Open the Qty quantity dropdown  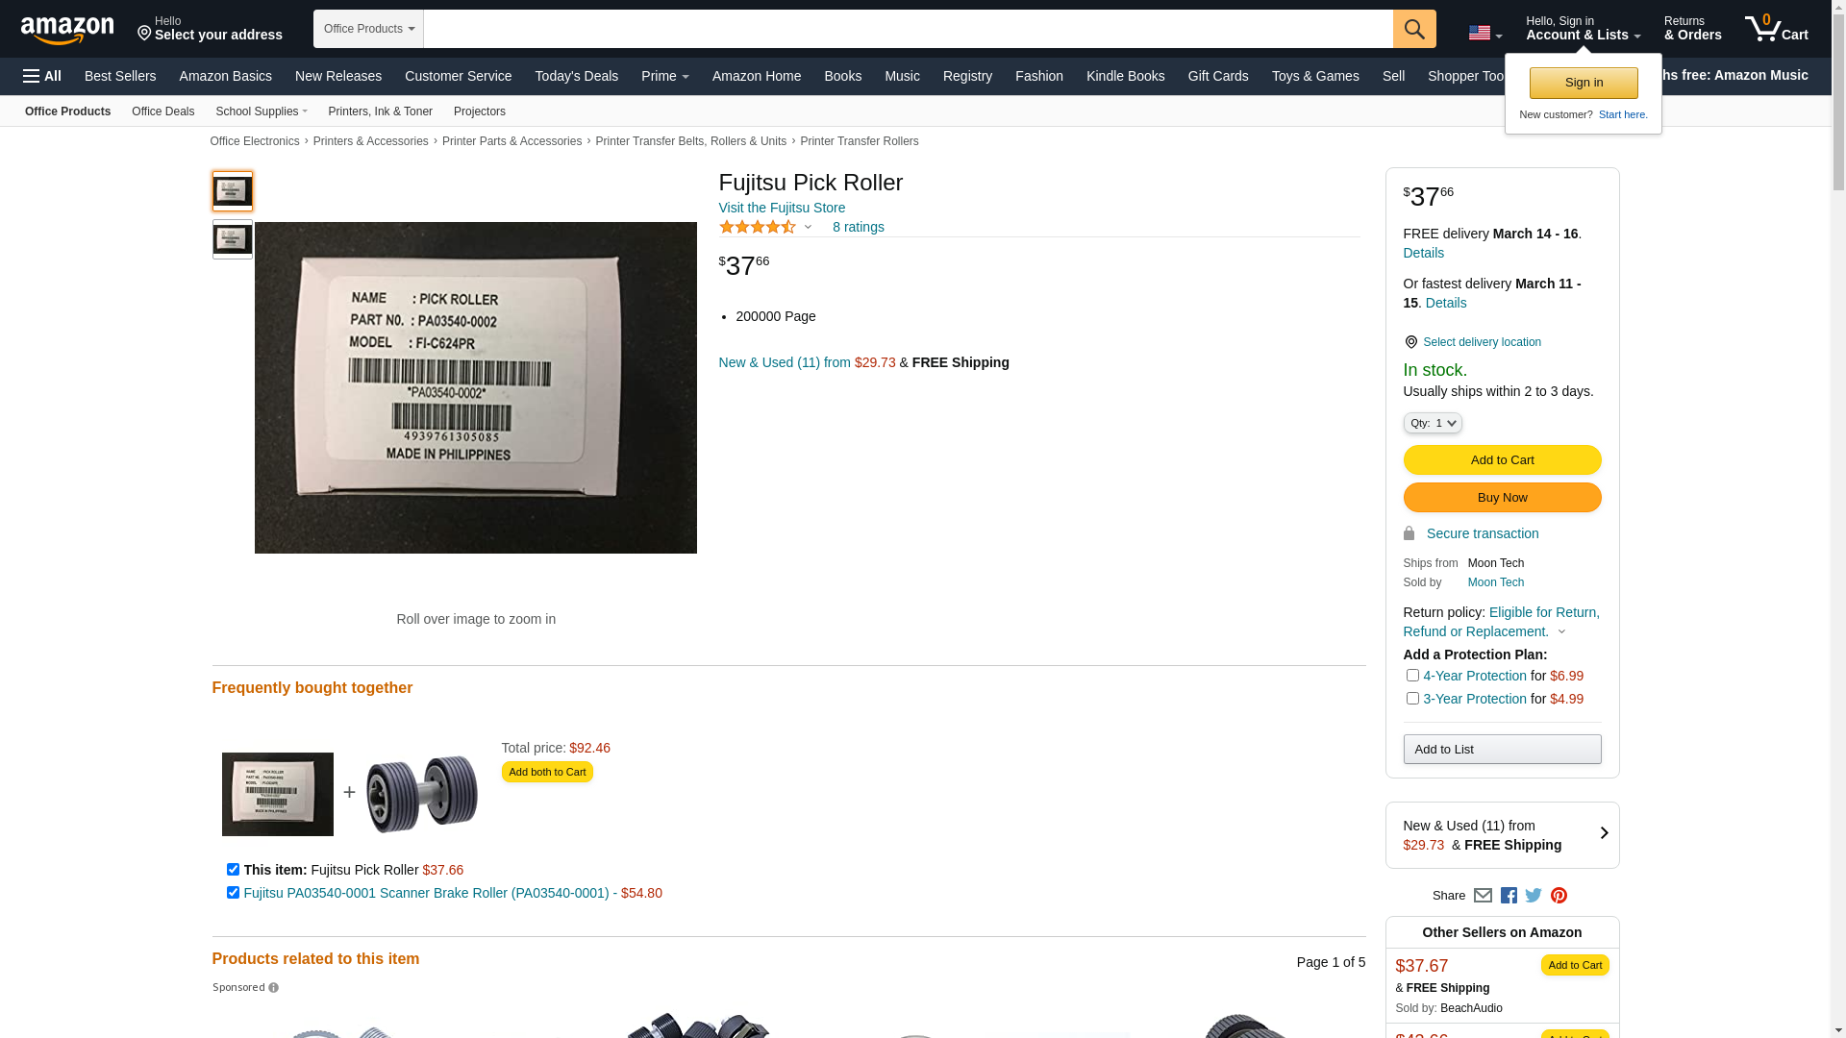[x=1433, y=423]
